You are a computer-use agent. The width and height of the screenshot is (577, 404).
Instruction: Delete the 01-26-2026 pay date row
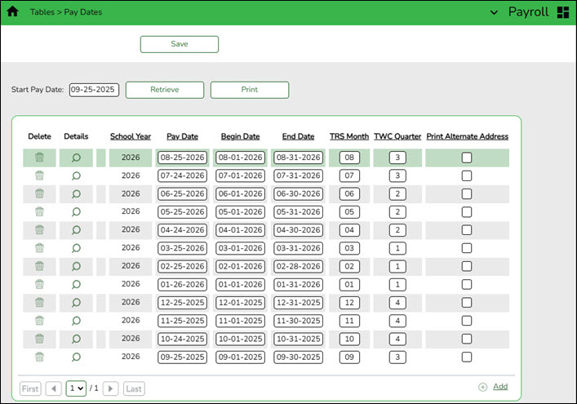tap(39, 284)
